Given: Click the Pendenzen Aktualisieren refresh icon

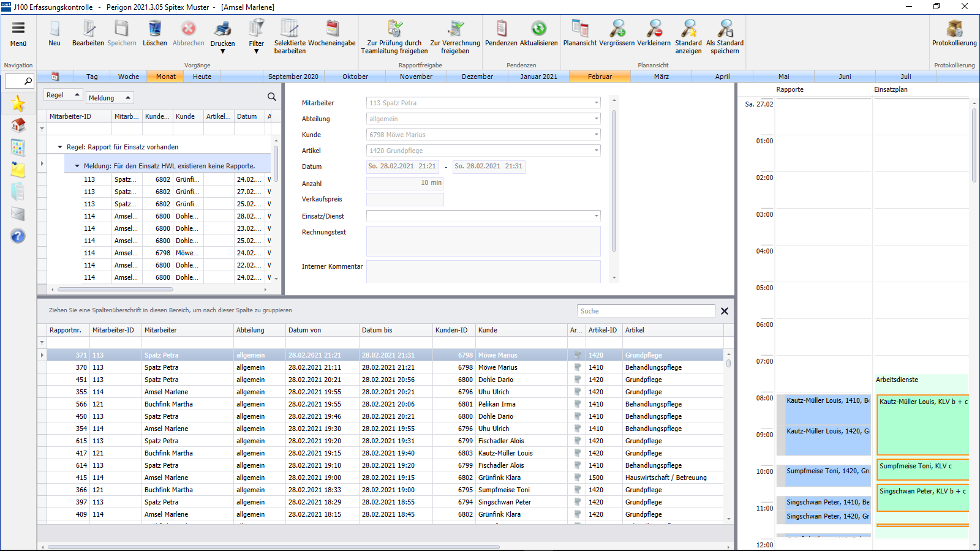Looking at the screenshot, I should coord(538,29).
